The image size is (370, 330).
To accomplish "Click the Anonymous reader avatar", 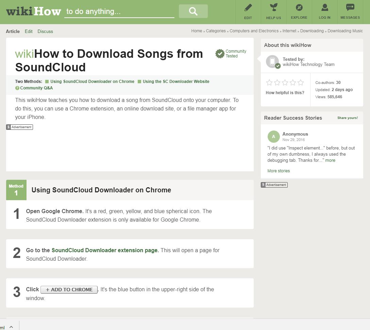I will click(x=273, y=137).
